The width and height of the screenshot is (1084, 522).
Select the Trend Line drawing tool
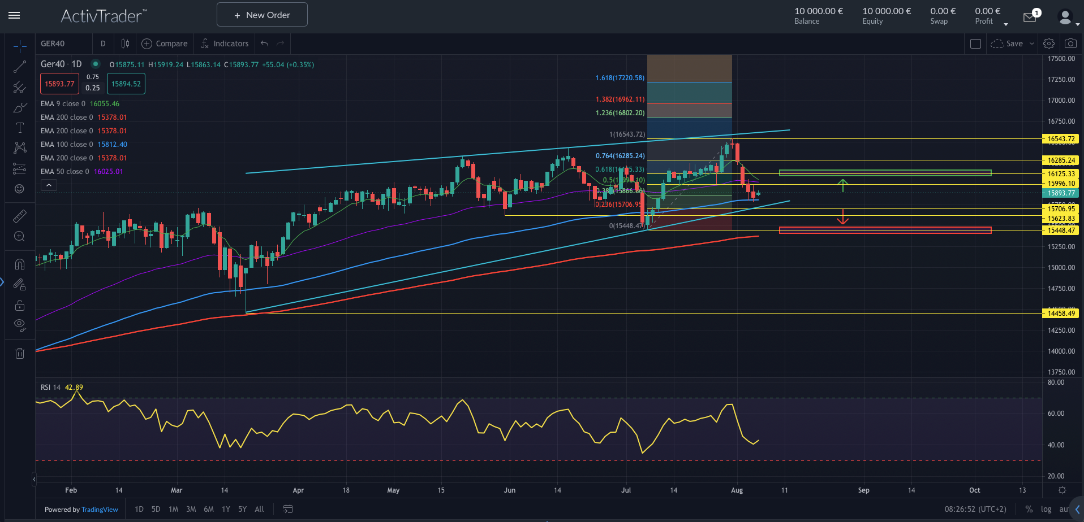tap(20, 67)
